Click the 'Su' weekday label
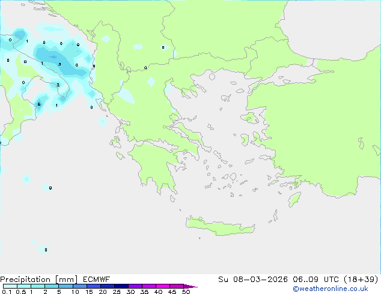The height and width of the screenshot is (294, 381). pos(223,280)
